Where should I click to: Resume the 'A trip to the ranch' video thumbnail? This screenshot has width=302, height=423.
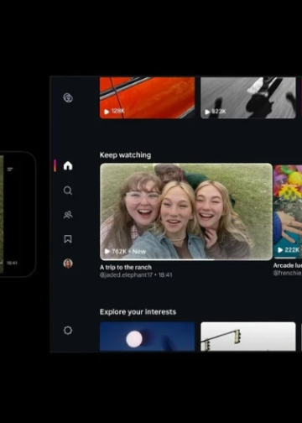click(x=186, y=211)
